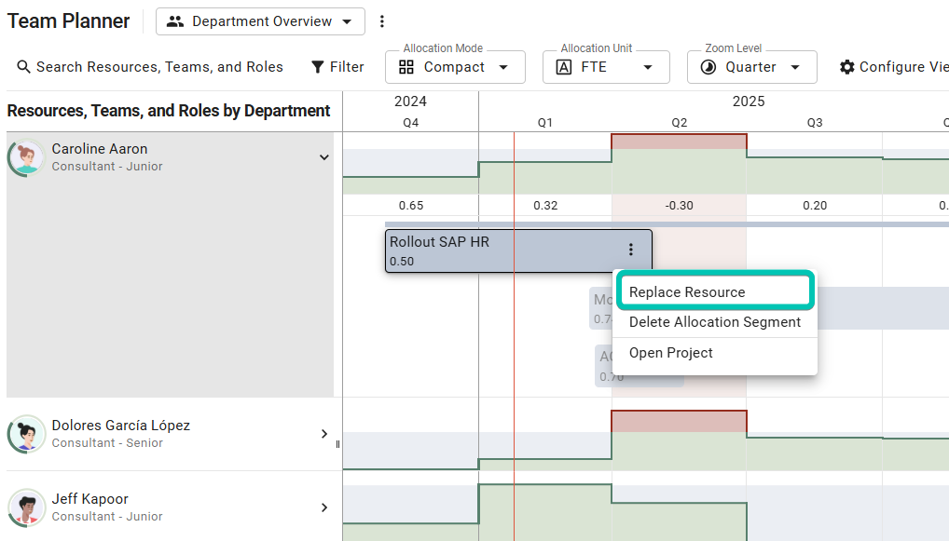Expand Dolores García López's row
The image size is (949, 541).
(324, 434)
